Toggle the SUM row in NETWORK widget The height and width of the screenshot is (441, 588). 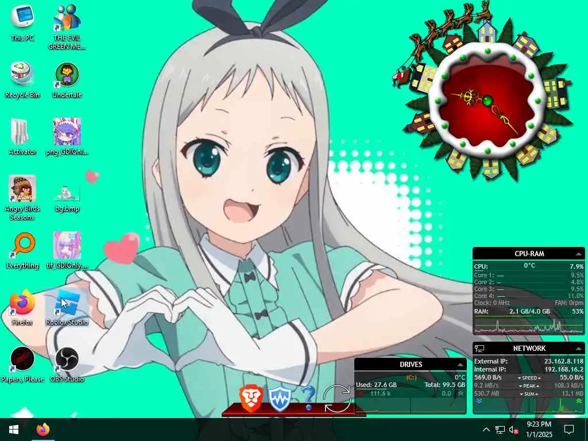tap(529, 394)
